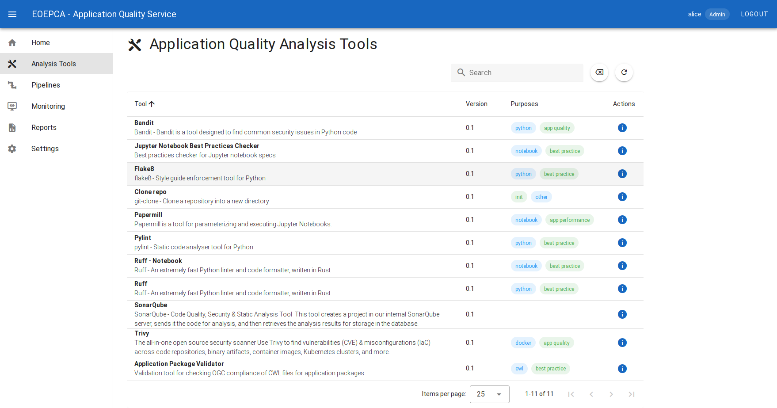Navigate to Home in the sidebar
The width and height of the screenshot is (777, 408).
[57, 42]
